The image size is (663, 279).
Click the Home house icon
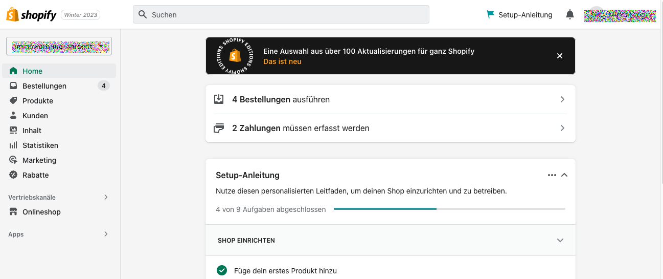click(13, 71)
